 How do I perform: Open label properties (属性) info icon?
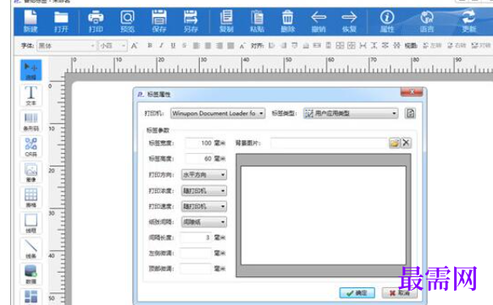pos(387,21)
